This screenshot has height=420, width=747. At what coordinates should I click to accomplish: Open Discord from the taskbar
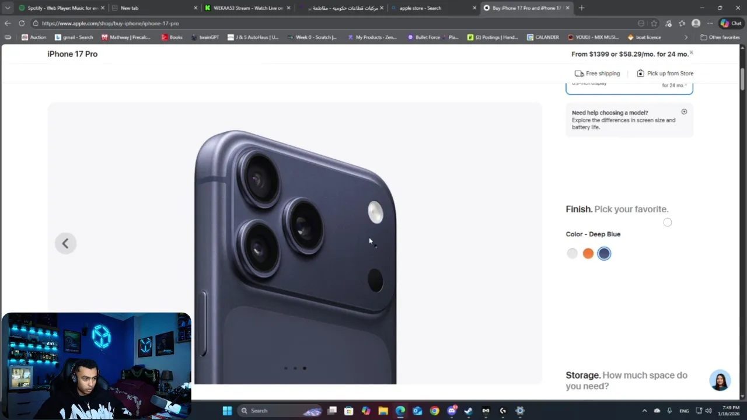coord(451,411)
